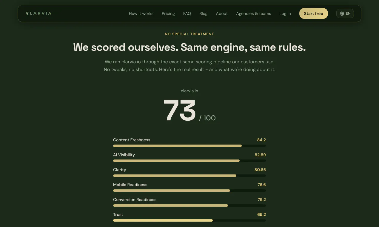Open the EN language selector

pyautogui.click(x=345, y=13)
